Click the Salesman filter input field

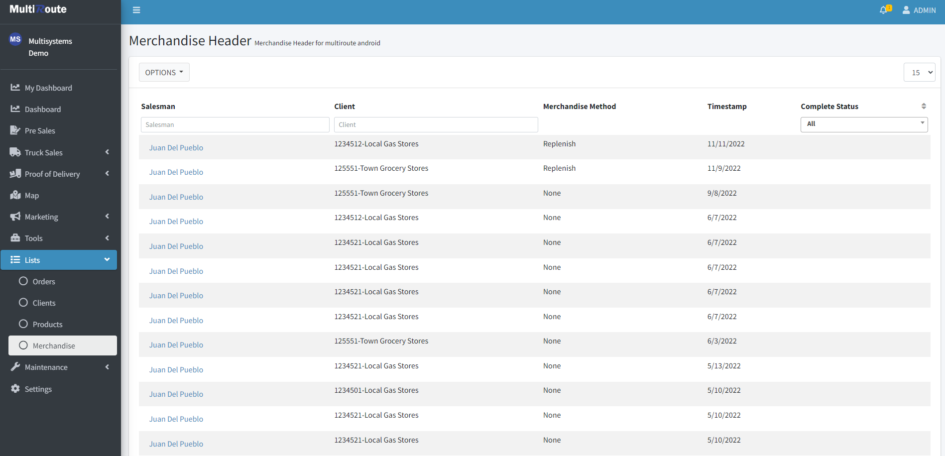[x=235, y=124]
